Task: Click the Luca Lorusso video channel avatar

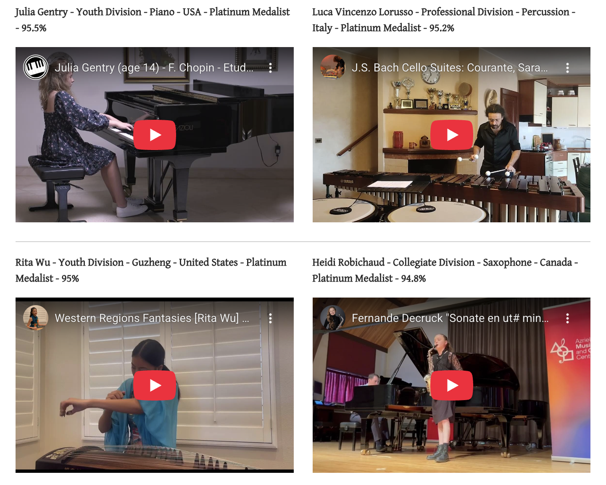Action: 333,67
